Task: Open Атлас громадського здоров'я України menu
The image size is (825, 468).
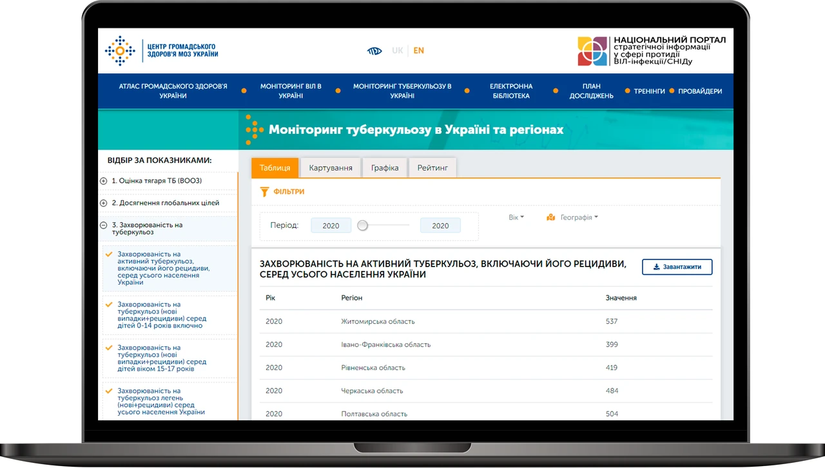Action: tap(173, 91)
